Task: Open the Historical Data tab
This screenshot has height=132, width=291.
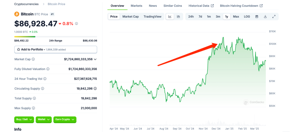Action: [x=201, y=6]
